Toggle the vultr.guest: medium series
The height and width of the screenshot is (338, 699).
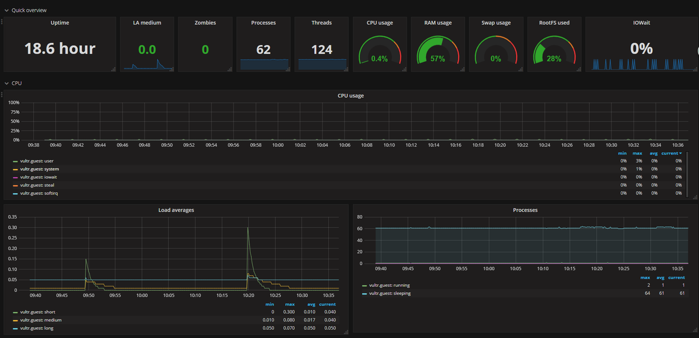[41, 320]
